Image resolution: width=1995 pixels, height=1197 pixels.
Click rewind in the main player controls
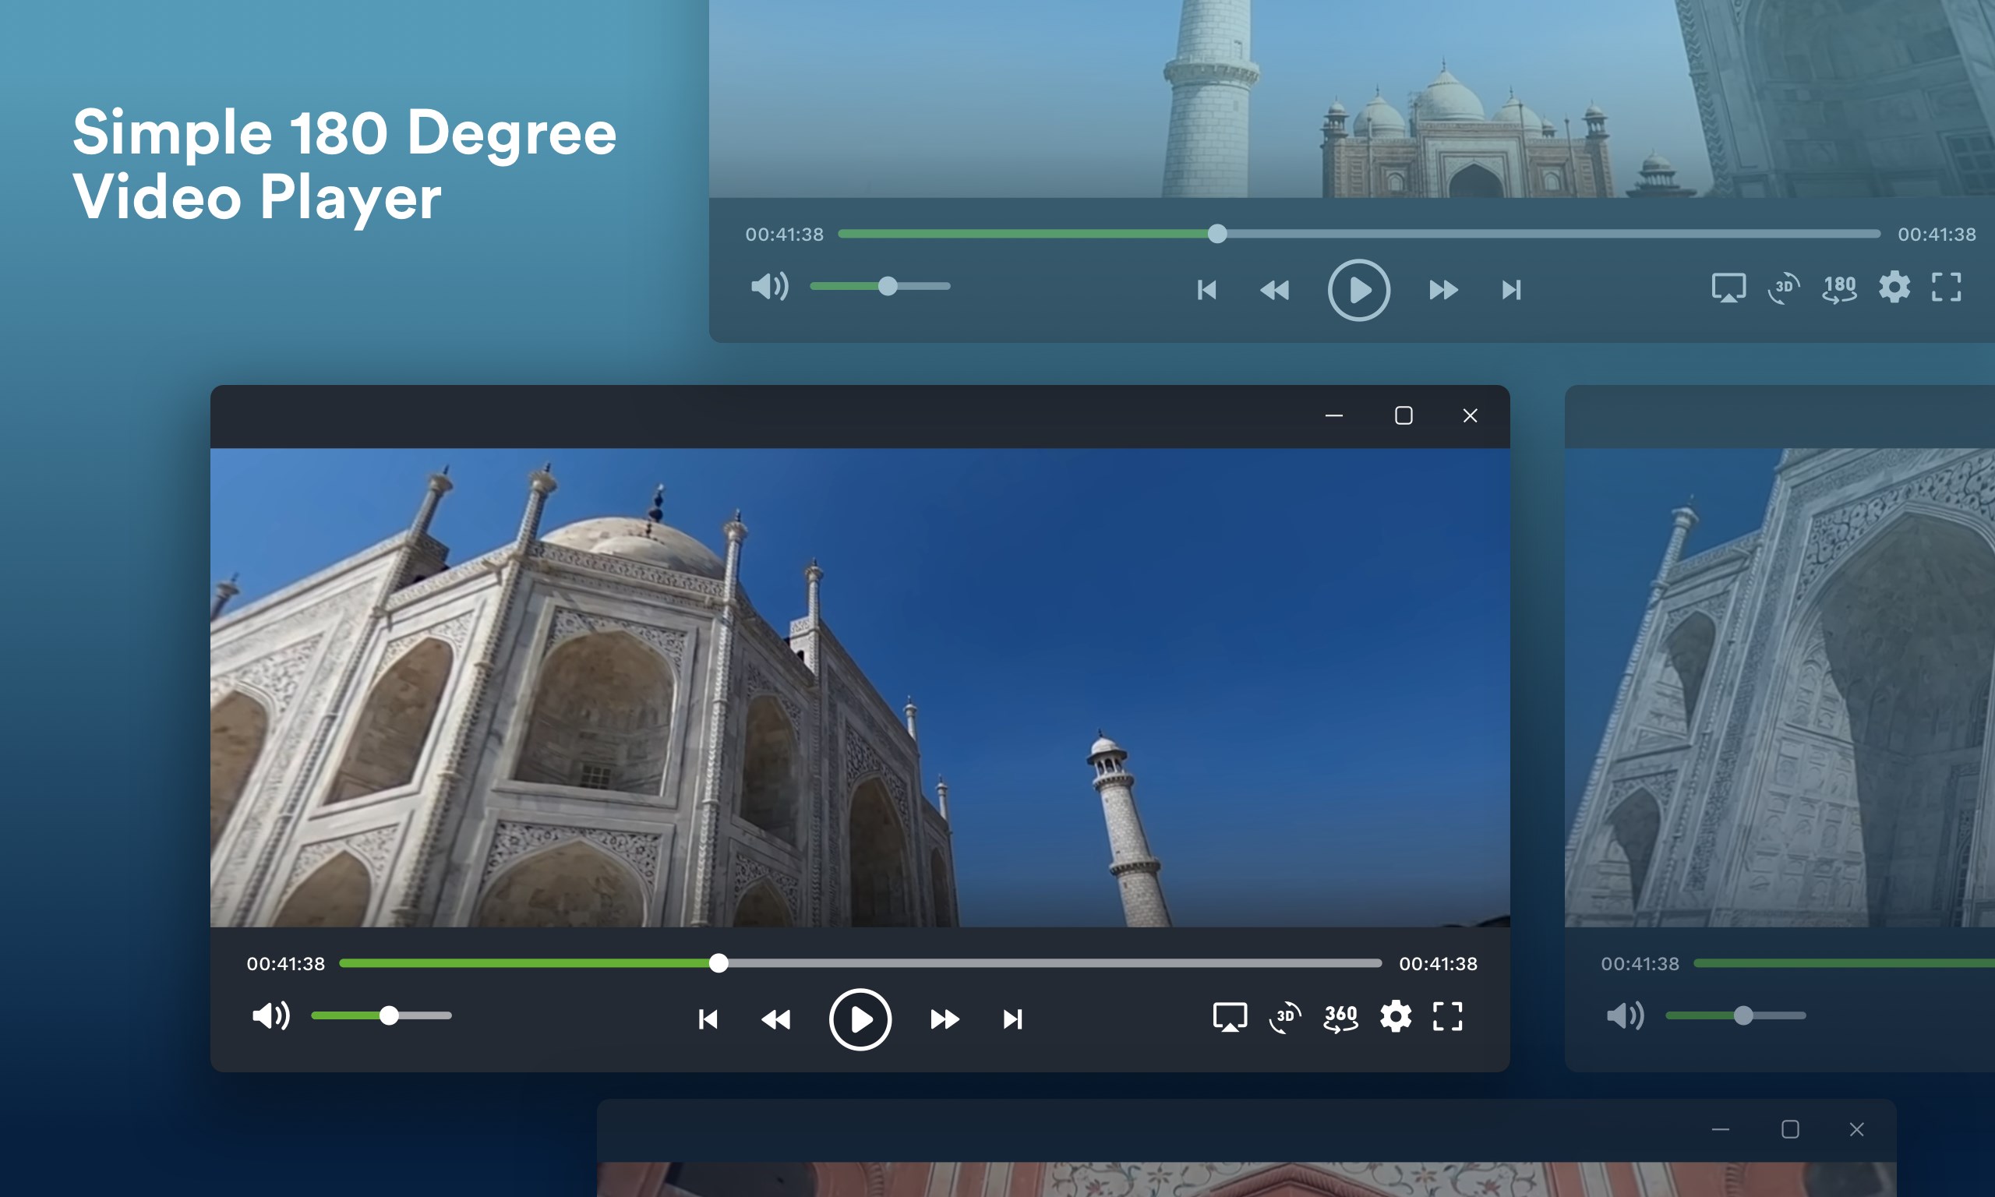(775, 1019)
